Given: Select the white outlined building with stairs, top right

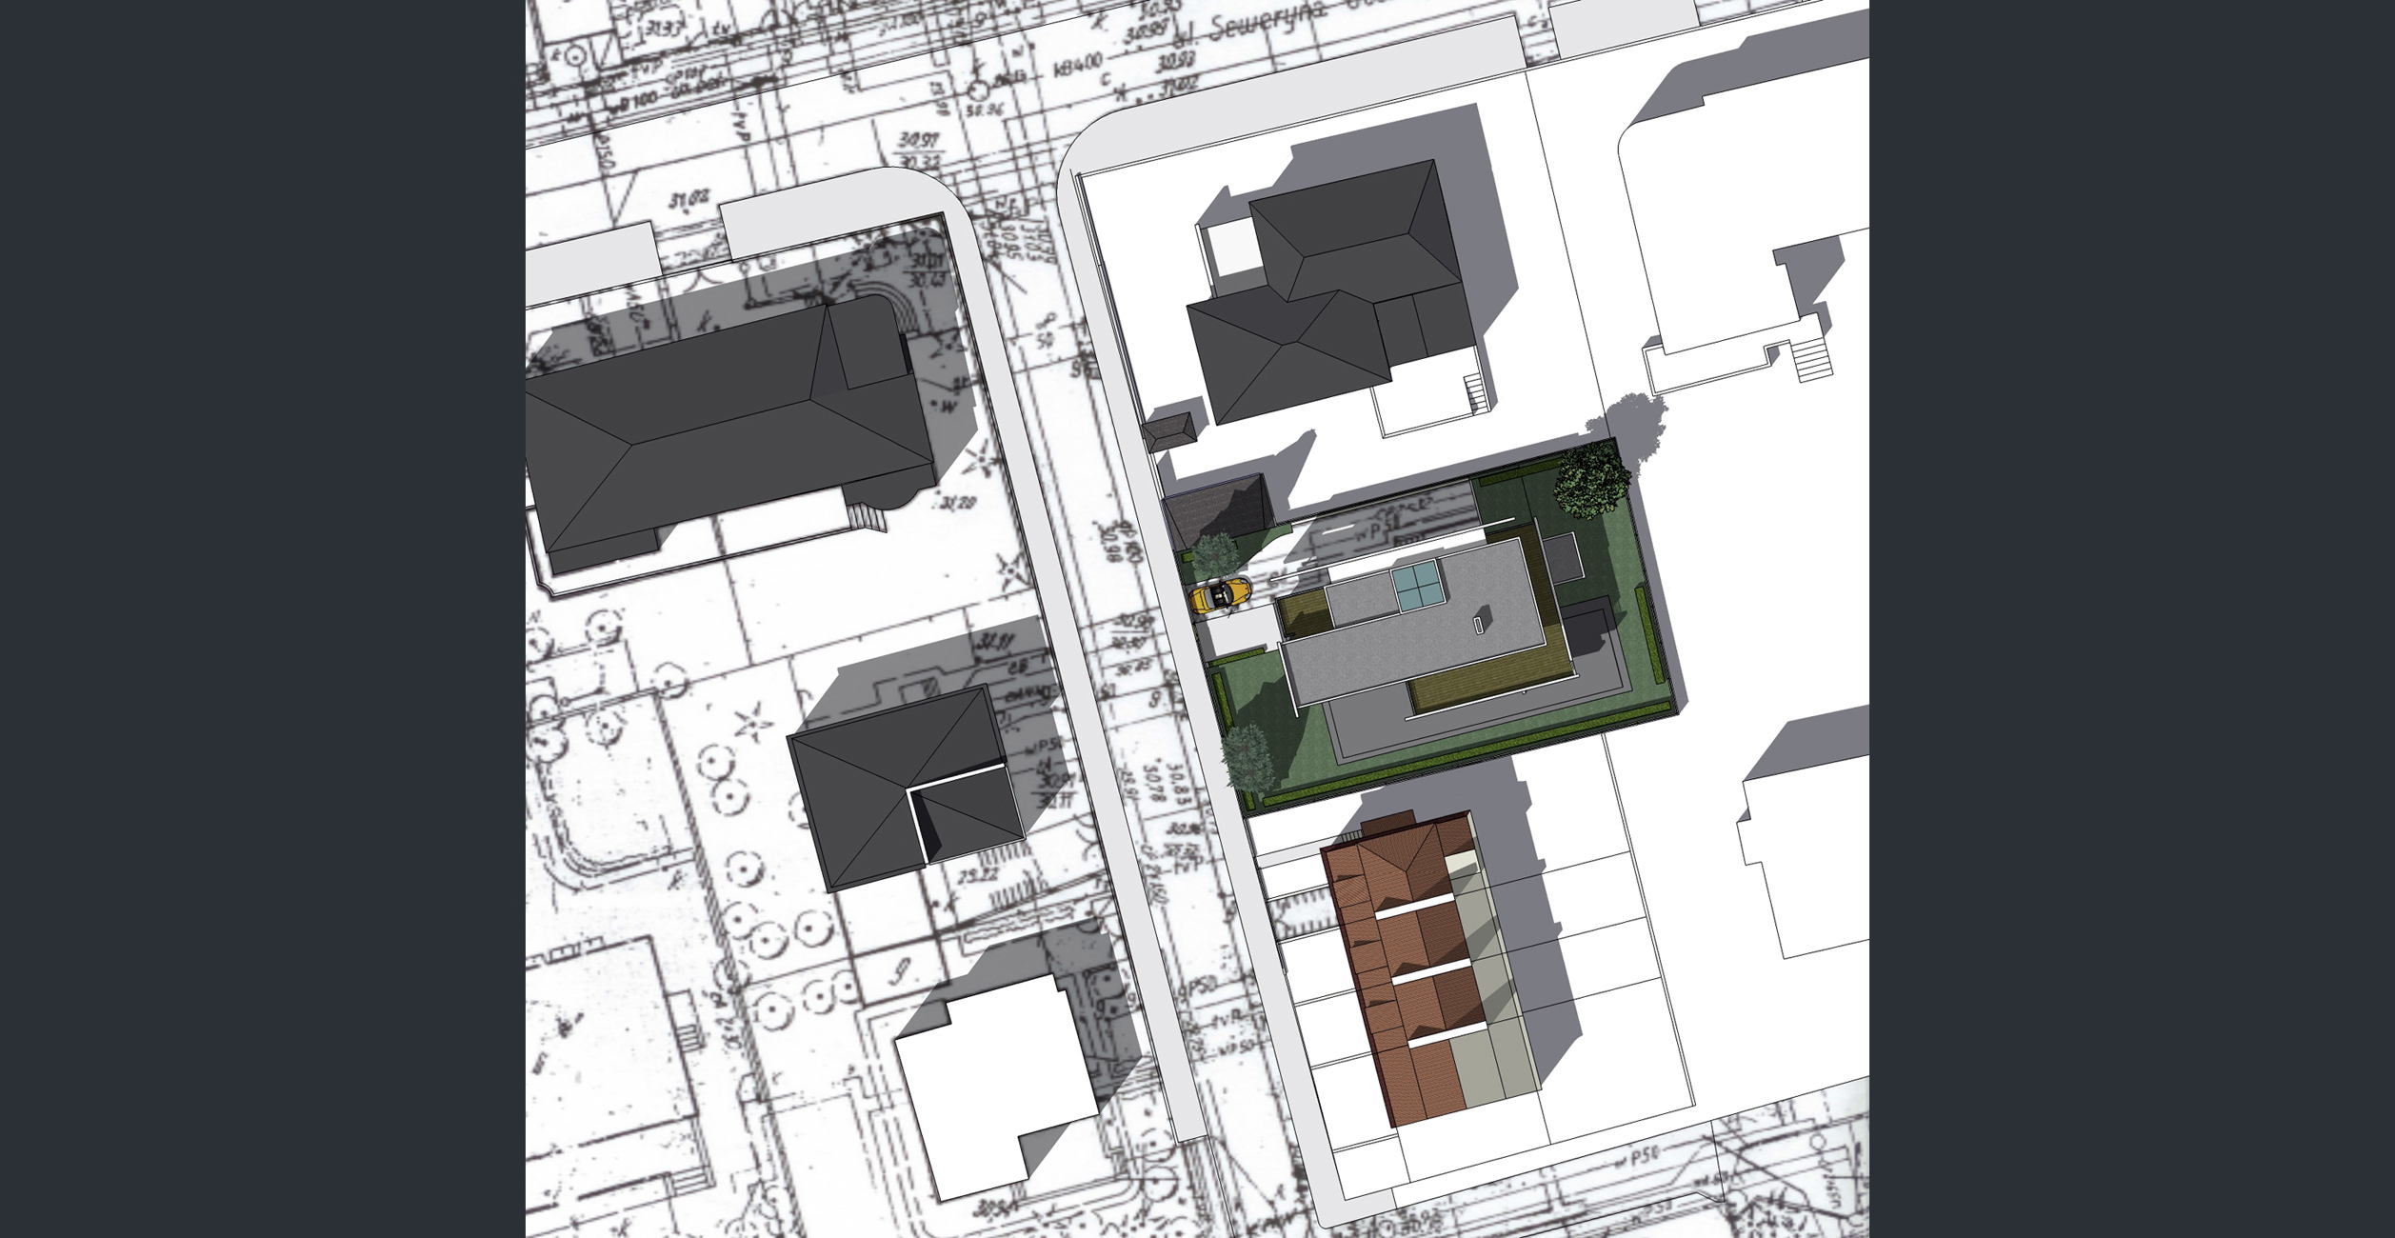Looking at the screenshot, I should tap(1743, 229).
